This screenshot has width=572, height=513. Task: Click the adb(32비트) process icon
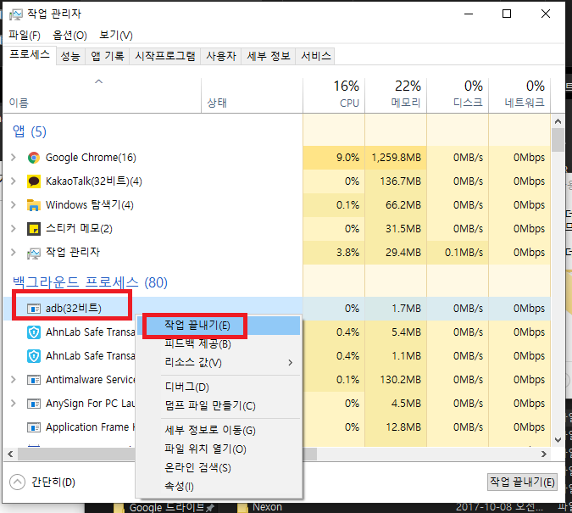34,309
